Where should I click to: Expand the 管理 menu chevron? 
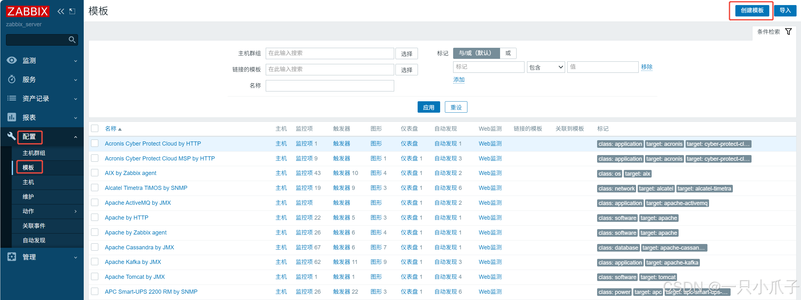click(x=75, y=257)
